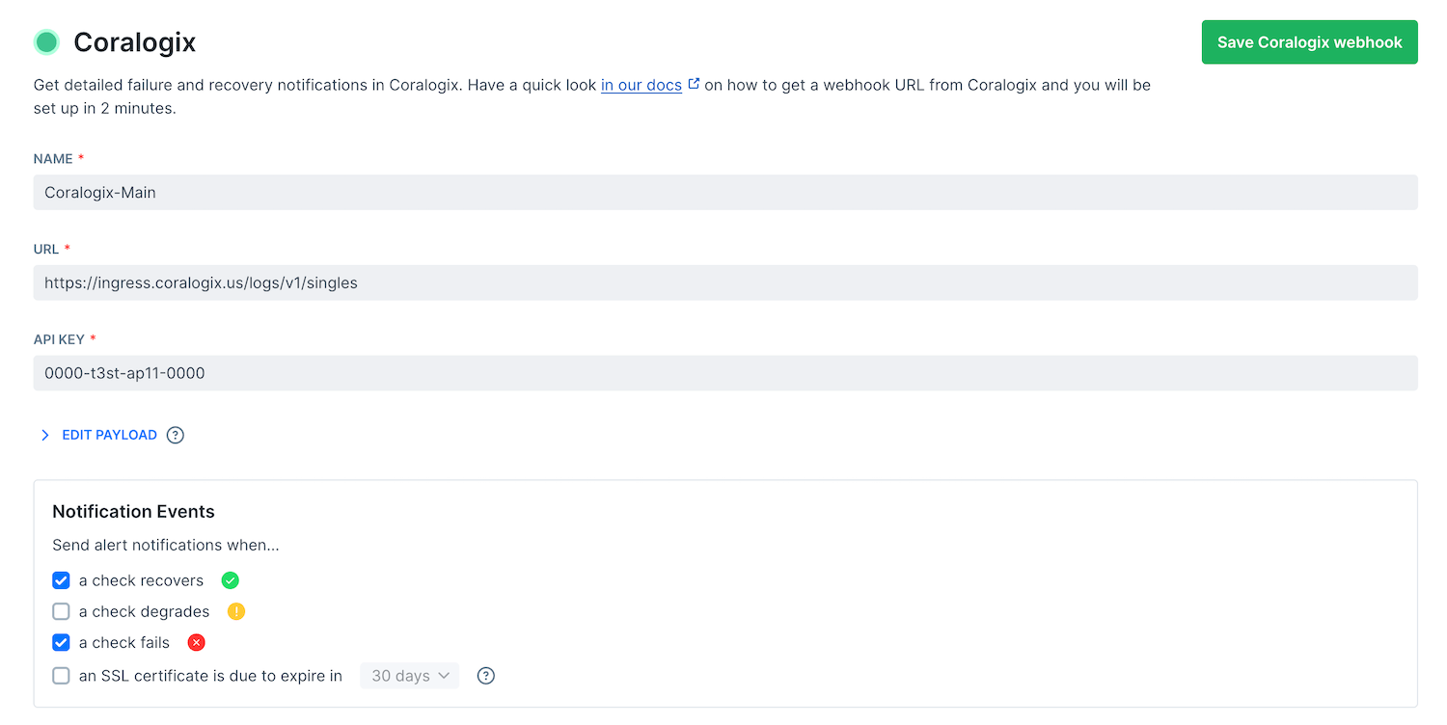Open the "in our docs" link

[x=640, y=84]
